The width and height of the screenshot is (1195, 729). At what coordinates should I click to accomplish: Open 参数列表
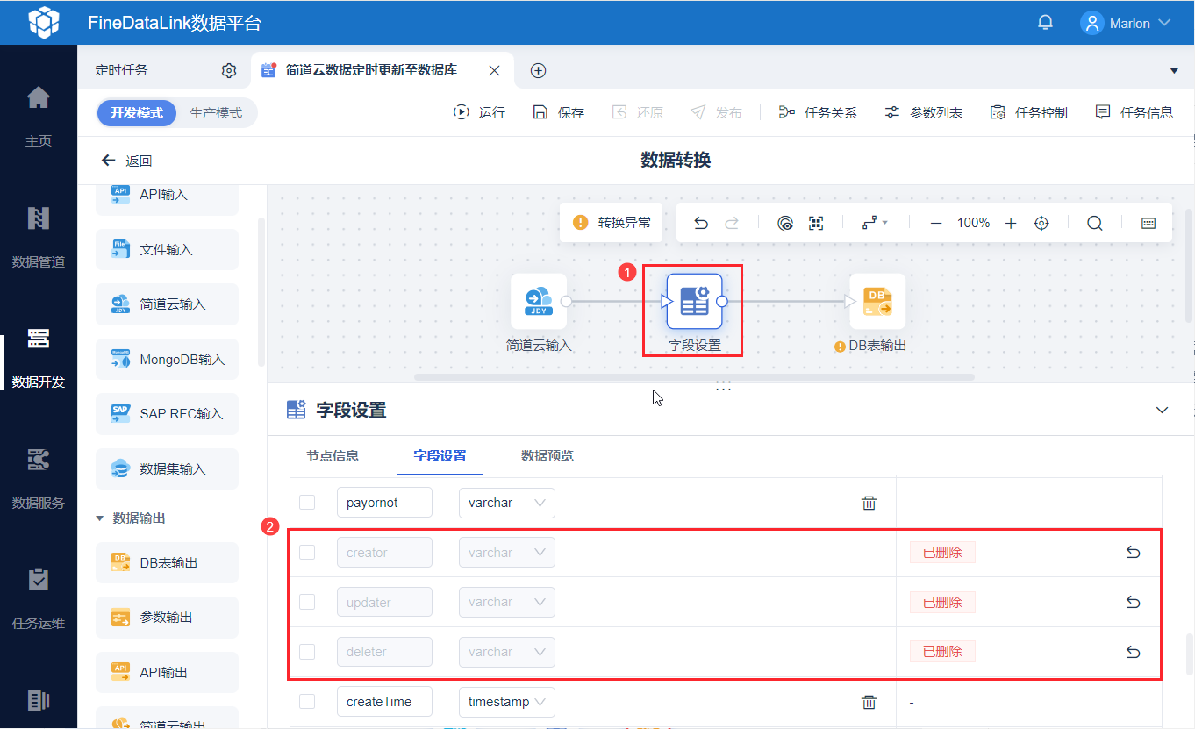click(923, 112)
